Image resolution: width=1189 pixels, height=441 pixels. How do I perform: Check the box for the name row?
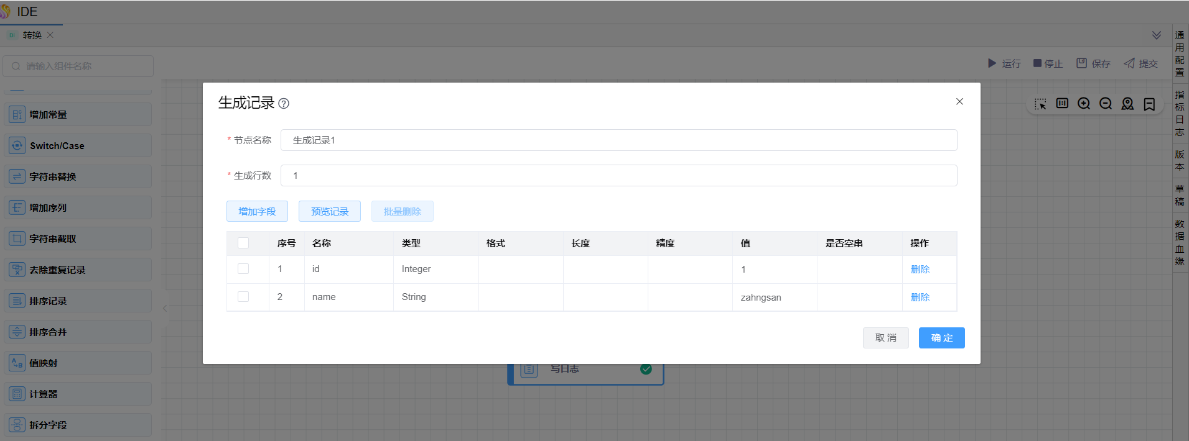pos(243,297)
